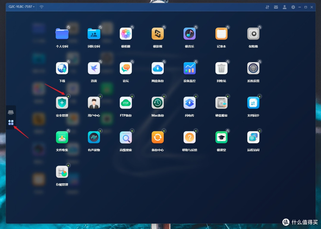Expand the Q2C-YLBC-7597 device dropdown
The image size is (321, 229).
click(21, 7)
